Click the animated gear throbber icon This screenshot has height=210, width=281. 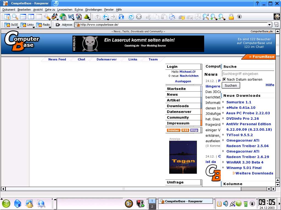277,17
